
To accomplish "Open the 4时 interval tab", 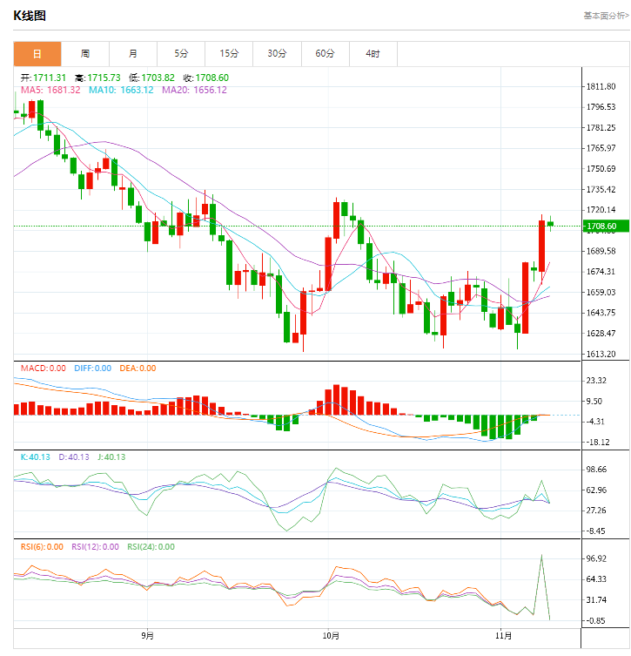I will (x=373, y=54).
